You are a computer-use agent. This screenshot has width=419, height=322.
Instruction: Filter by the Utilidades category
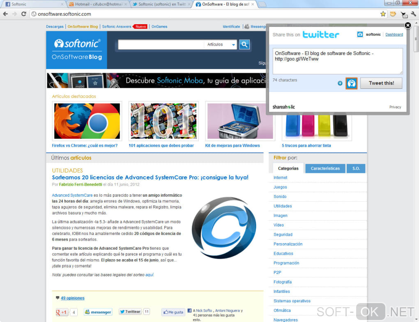283,206
